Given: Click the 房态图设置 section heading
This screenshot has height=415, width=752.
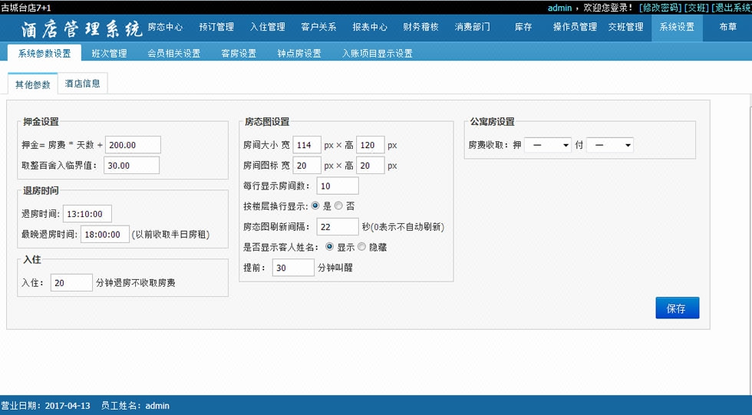Looking at the screenshot, I should (267, 122).
